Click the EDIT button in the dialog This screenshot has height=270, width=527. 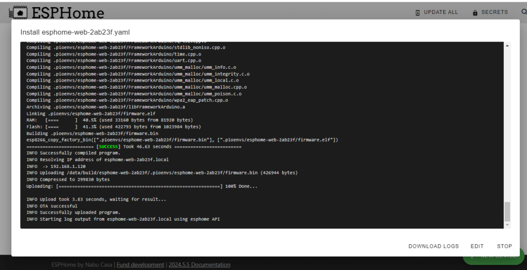tap(477, 246)
